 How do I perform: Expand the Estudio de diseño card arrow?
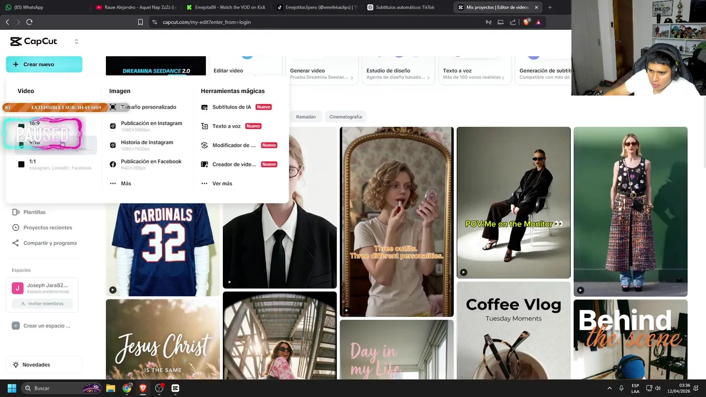[x=429, y=78]
